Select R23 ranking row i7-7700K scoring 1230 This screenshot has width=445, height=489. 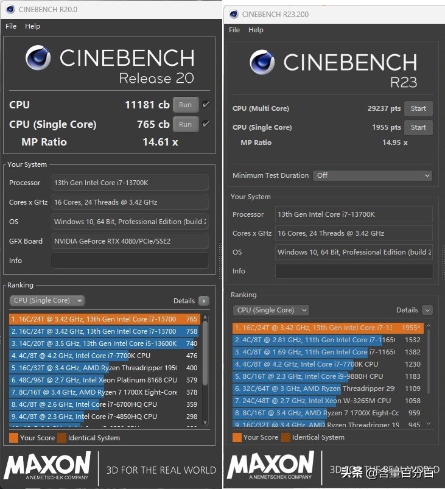328,364
